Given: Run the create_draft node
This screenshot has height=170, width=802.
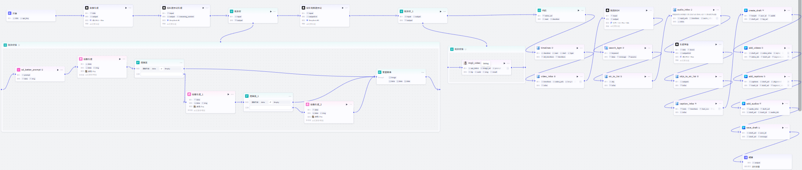Looking at the screenshot, I should [x=785, y=10].
